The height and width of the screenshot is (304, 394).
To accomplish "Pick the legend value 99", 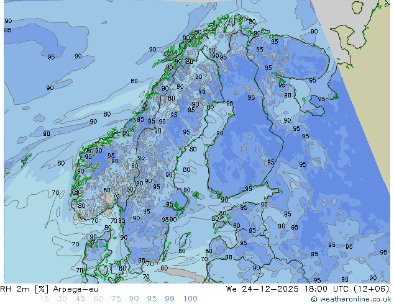I will (170, 299).
